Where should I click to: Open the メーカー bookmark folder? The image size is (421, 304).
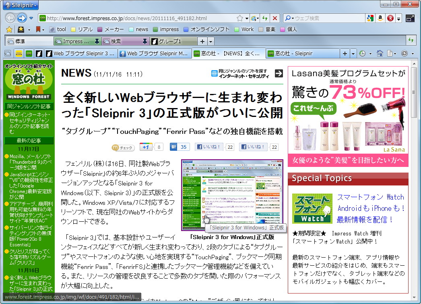(x=110, y=29)
